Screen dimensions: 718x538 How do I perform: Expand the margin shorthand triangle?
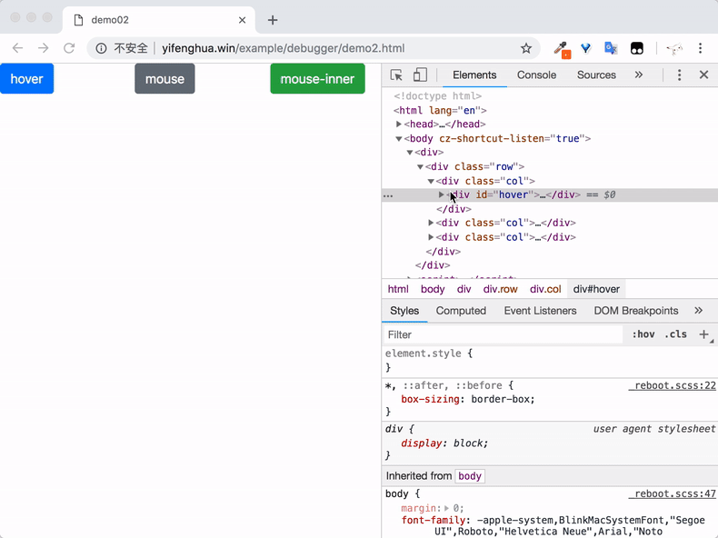coord(446,508)
